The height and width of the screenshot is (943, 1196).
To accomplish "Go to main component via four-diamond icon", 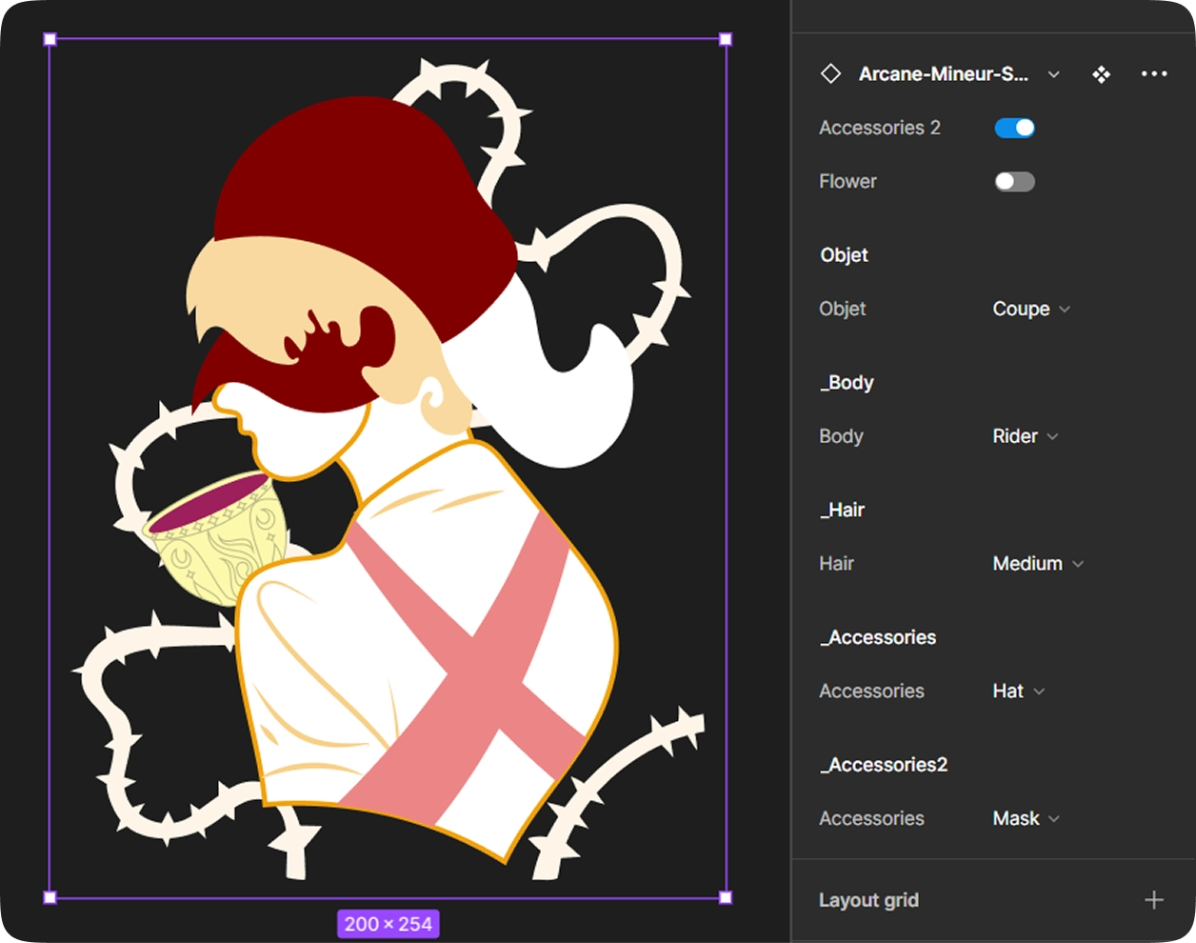I will [1101, 74].
